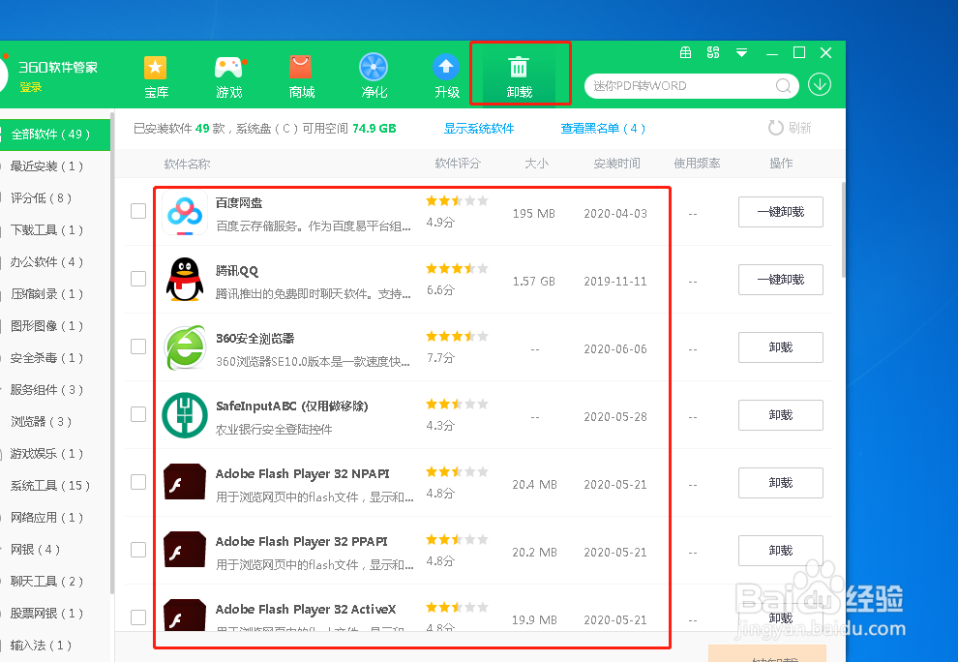958x662 pixels.
Task: Check the checkbox next to 腾讯QQ
Action: point(138,279)
